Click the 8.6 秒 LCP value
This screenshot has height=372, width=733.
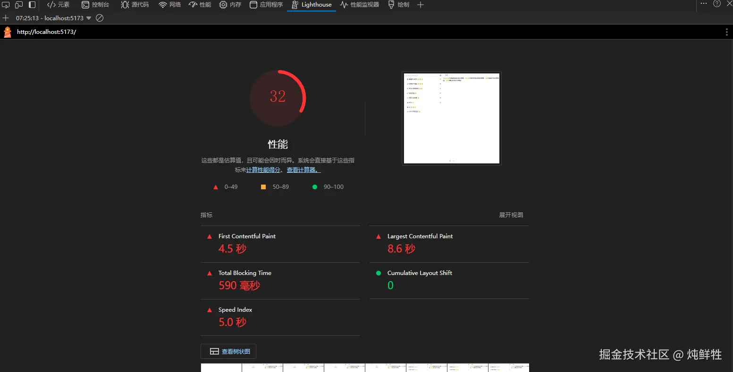(401, 249)
